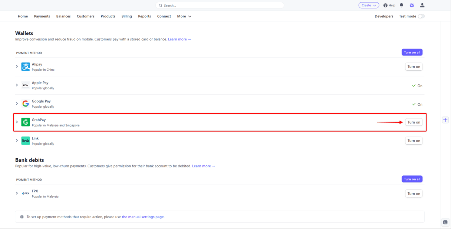Click the Help question mark icon
Image resolution: width=451 pixels, height=229 pixels.
point(385,6)
